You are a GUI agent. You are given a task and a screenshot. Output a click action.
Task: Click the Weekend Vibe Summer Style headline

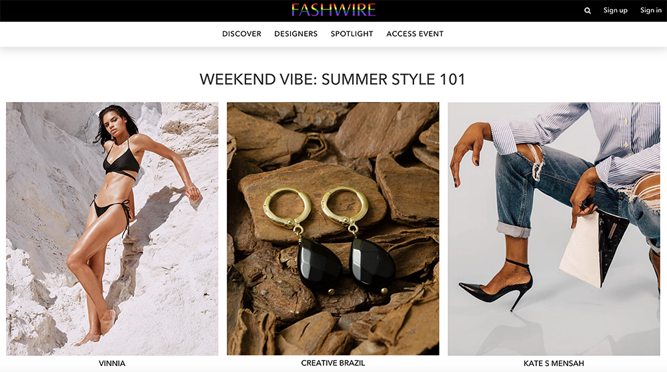pos(333,79)
